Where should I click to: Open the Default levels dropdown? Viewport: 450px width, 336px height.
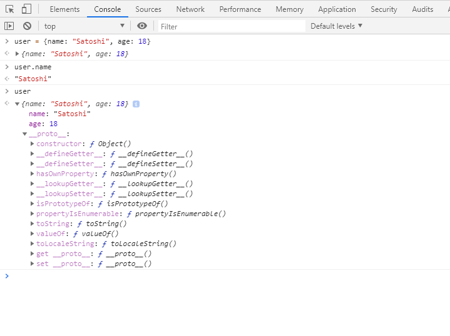pos(336,26)
